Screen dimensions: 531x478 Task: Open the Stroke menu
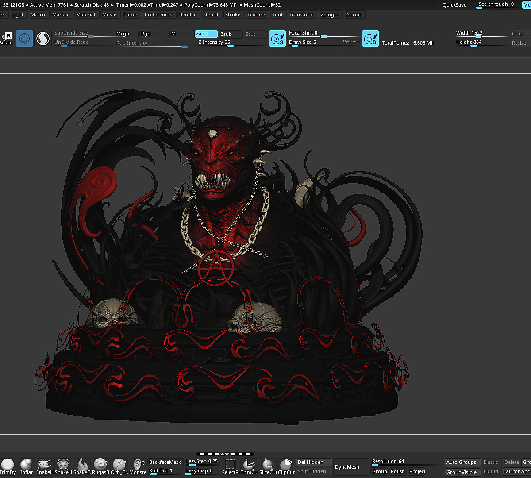pos(233,15)
